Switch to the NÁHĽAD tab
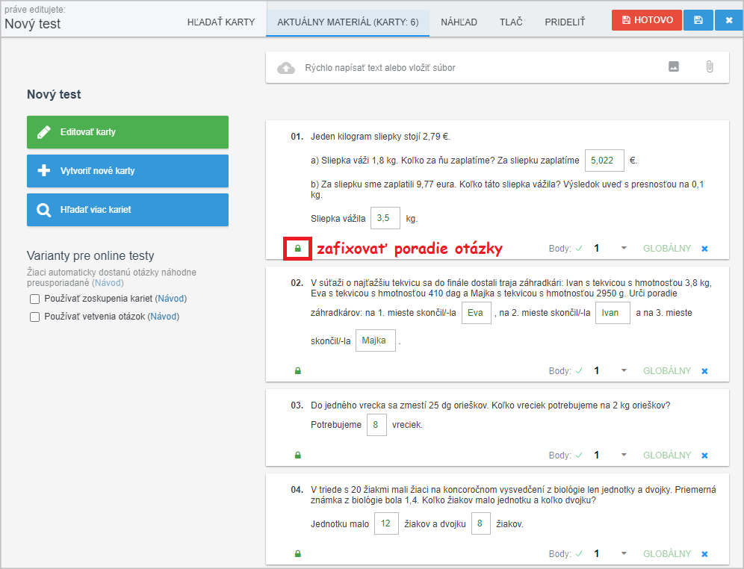Screen dimensions: 744x569 (x=459, y=22)
